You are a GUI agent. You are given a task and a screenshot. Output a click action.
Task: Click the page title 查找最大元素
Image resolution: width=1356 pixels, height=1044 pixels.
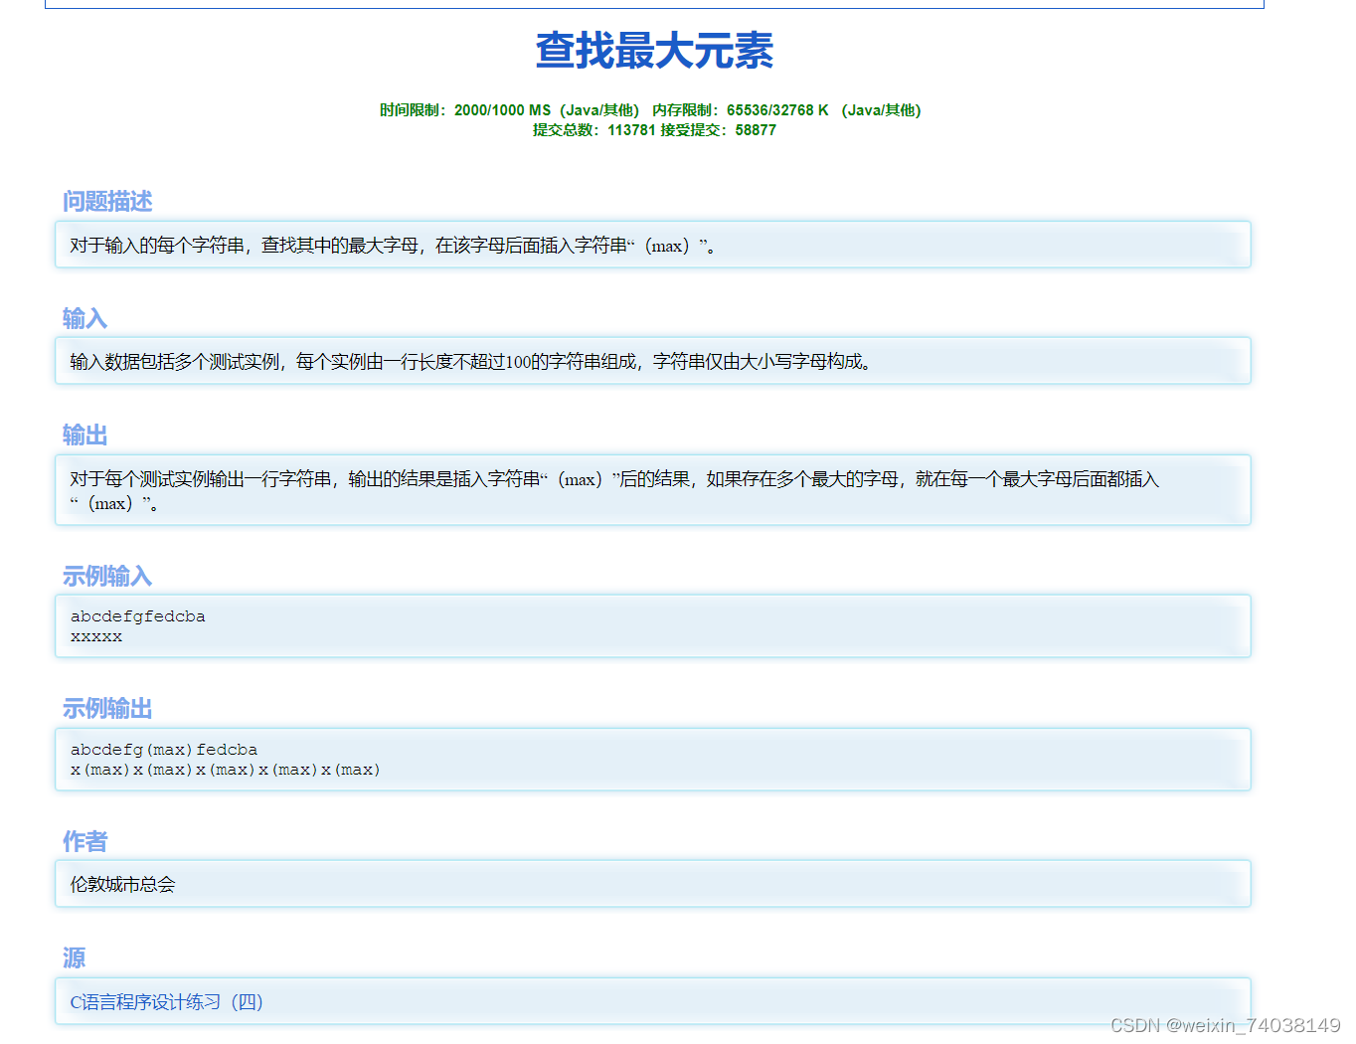[x=654, y=51]
